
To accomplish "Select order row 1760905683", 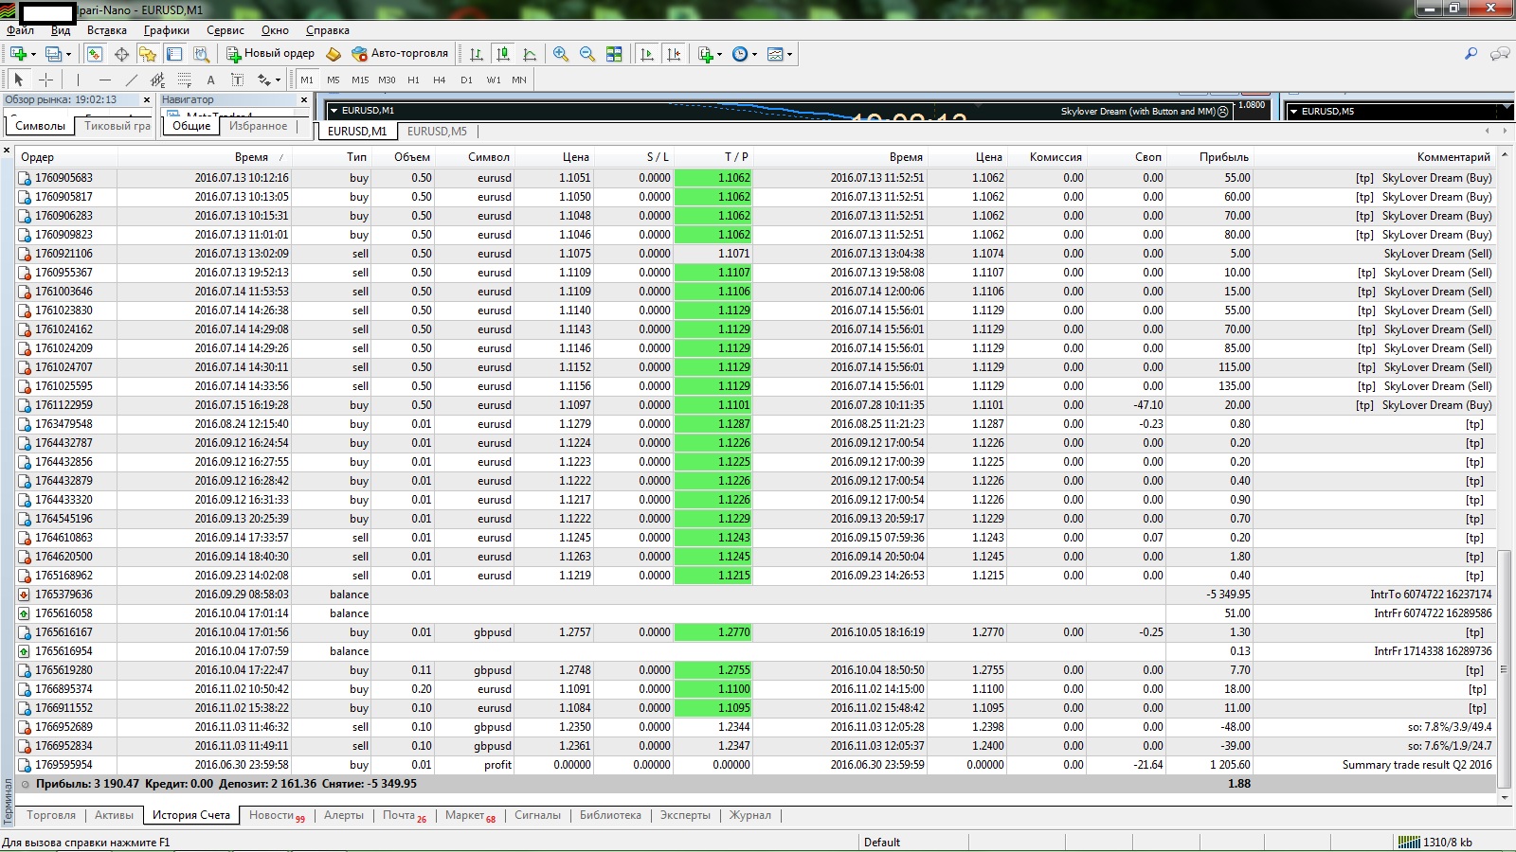I will pyautogui.click(x=754, y=178).
